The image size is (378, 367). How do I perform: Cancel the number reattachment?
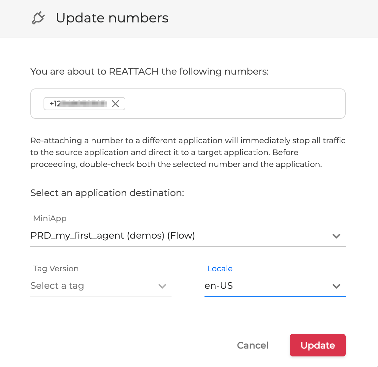click(x=253, y=345)
